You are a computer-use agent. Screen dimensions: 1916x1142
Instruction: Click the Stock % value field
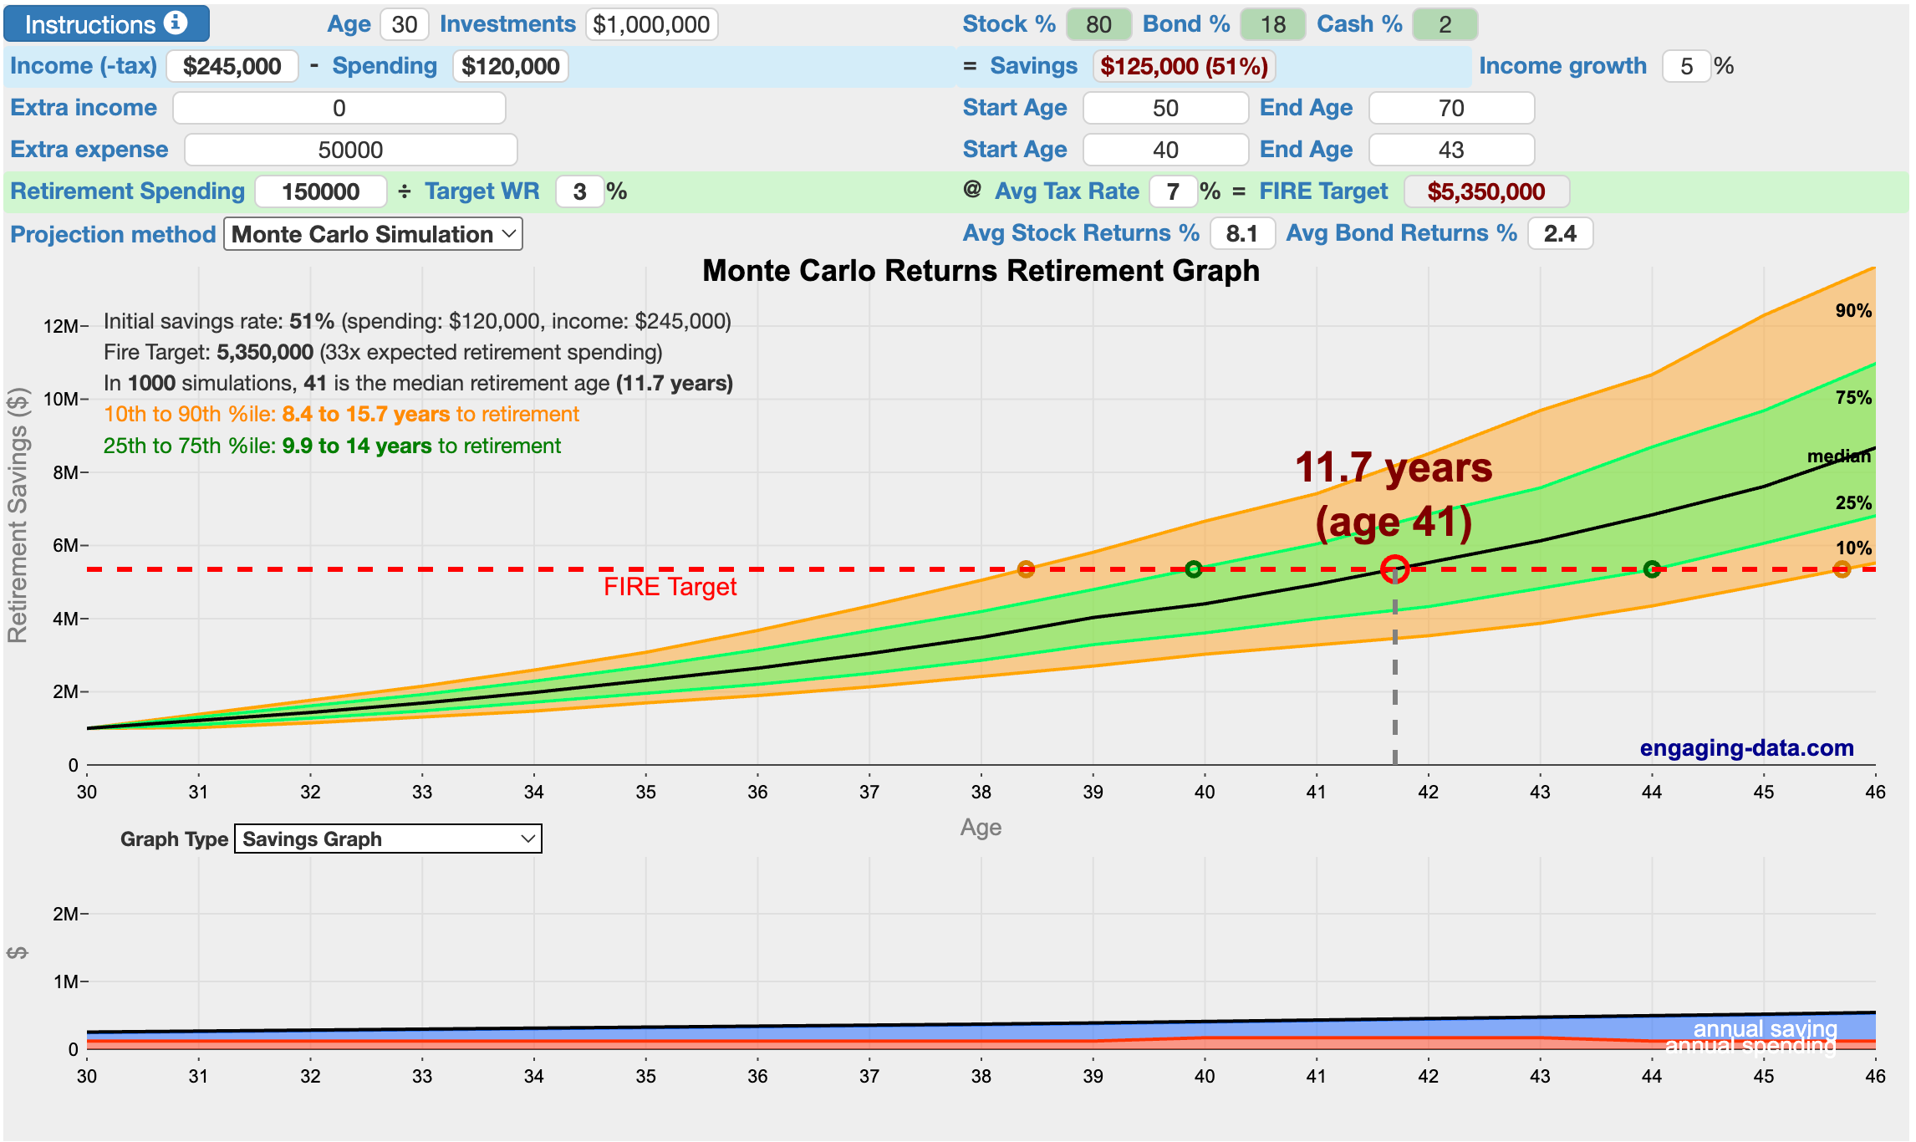pyautogui.click(x=1098, y=24)
